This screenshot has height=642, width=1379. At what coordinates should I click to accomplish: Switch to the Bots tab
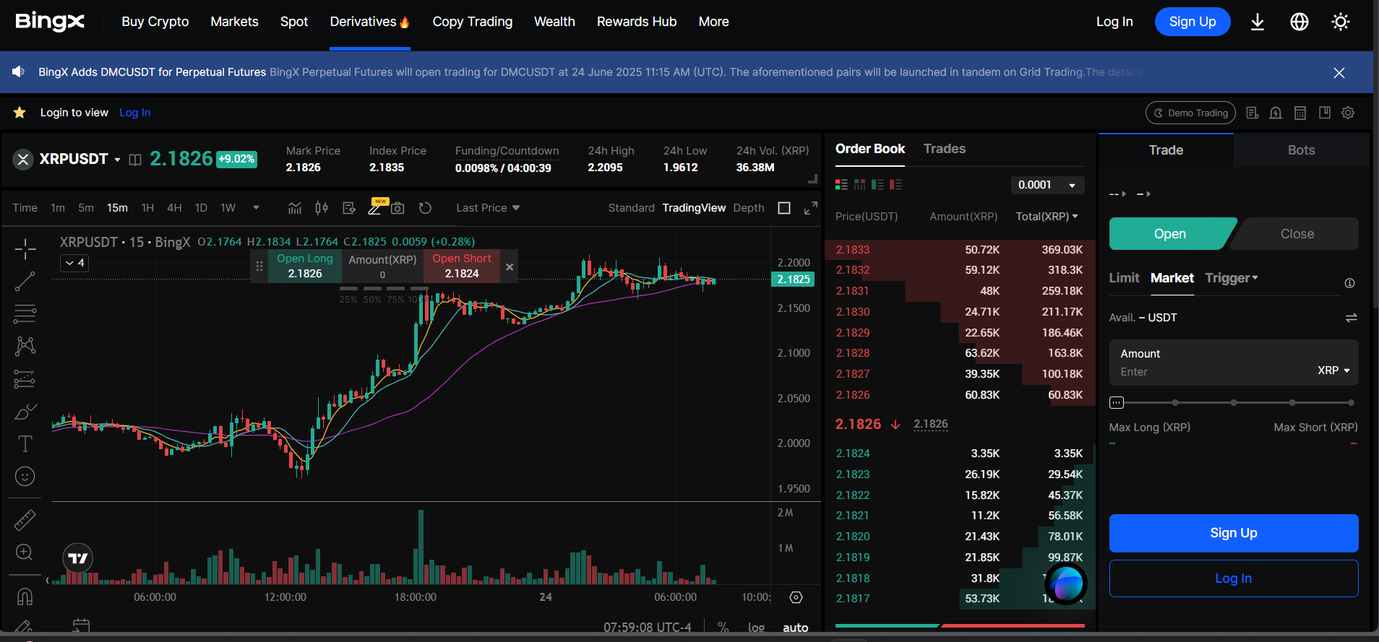[x=1301, y=150]
